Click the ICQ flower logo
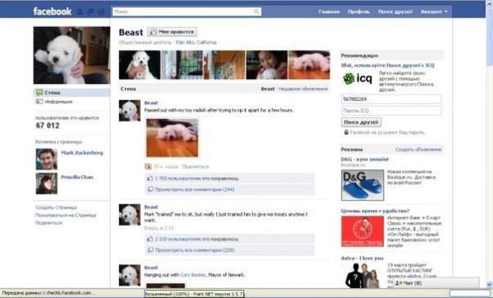The image size is (493, 298). [348, 79]
